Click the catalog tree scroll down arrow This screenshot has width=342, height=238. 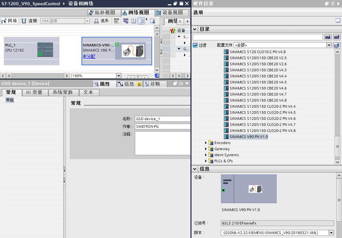point(338,162)
